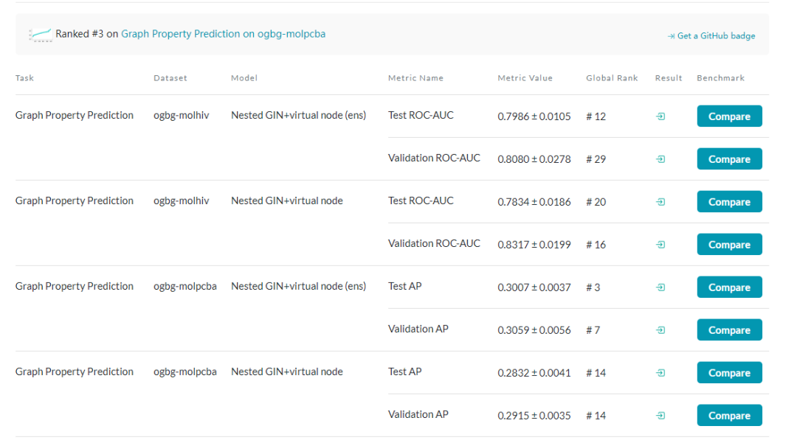Click result icon for 0.2832 Test AP row
Image resolution: width=797 pixels, height=443 pixels.
[x=660, y=373]
